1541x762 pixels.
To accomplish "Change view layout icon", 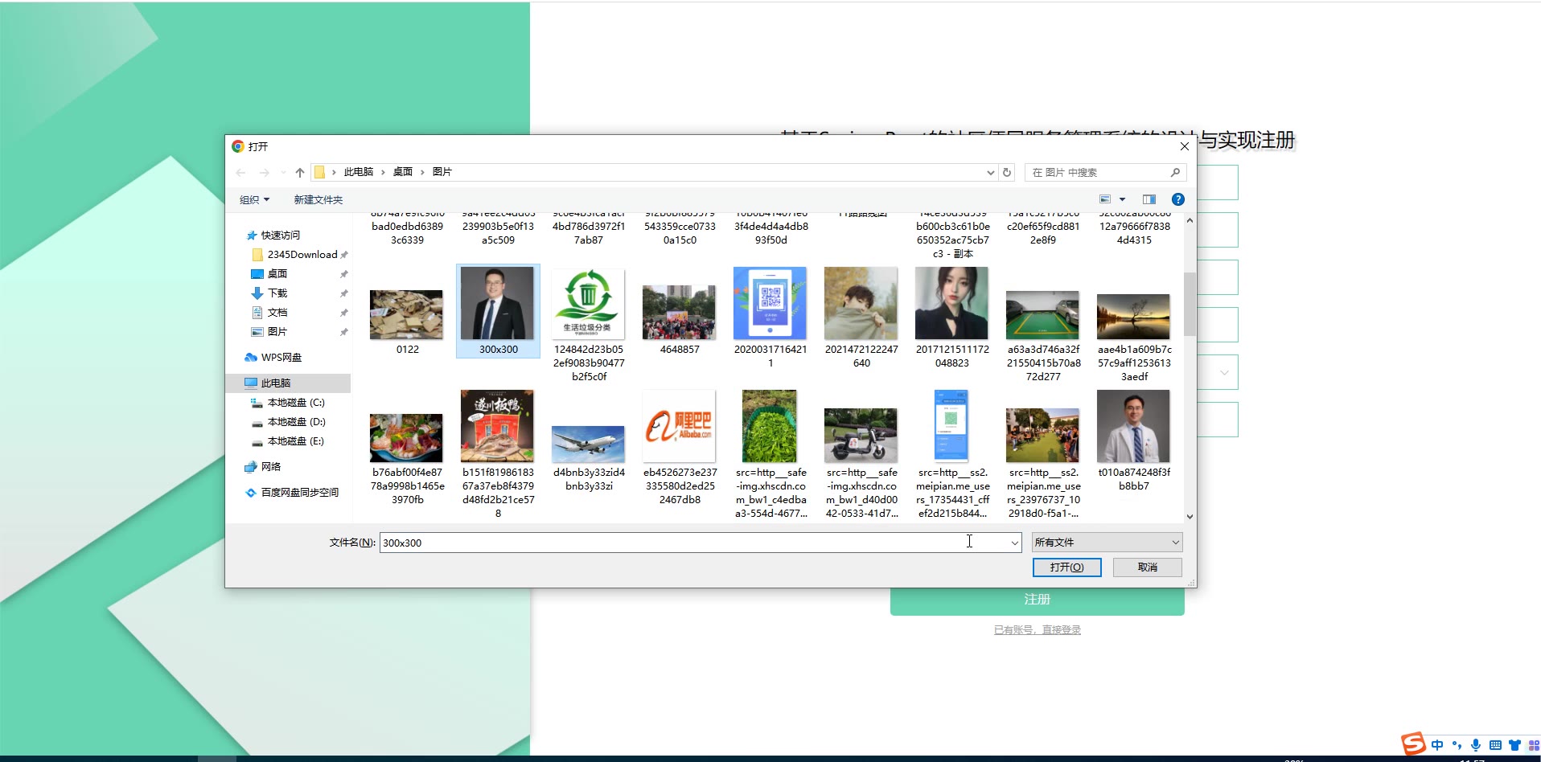I will (1105, 199).
